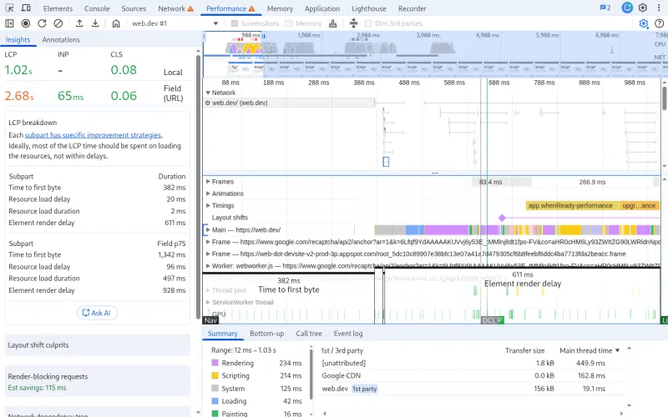Screen dimensions: 668x417
Task: Expand the Timings track
Action: (208, 205)
